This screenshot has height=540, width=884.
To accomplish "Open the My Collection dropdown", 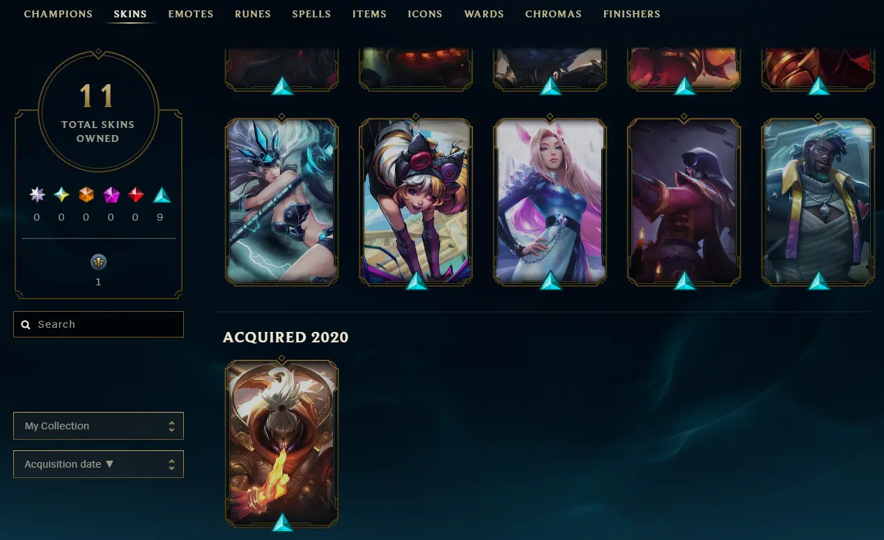I will [x=98, y=426].
